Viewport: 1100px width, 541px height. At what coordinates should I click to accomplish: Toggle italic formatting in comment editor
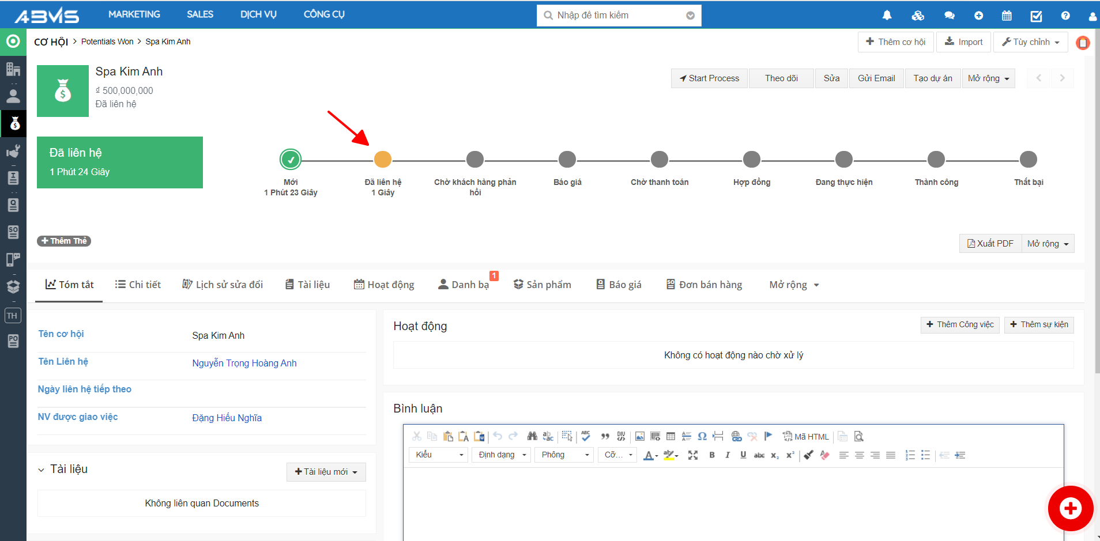tap(728, 455)
